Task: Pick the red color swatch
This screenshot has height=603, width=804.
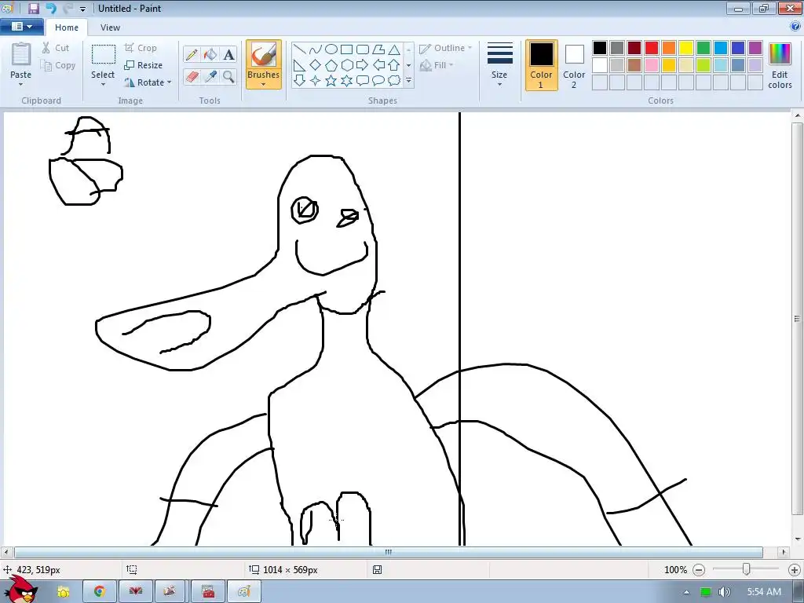Action: pyautogui.click(x=652, y=48)
